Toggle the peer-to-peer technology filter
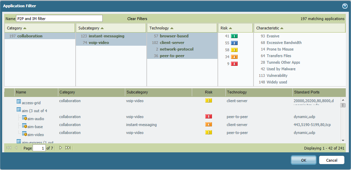Screen dimensions: 351x170 click(172, 56)
